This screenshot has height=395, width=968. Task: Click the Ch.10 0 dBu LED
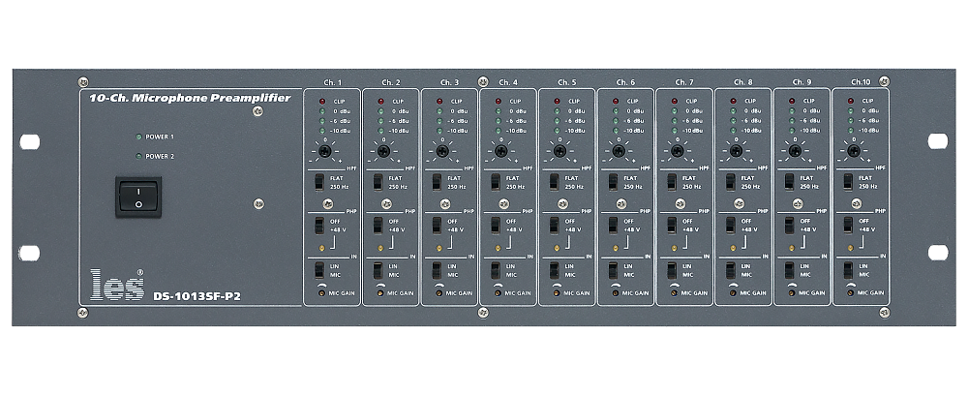pyautogui.click(x=850, y=111)
